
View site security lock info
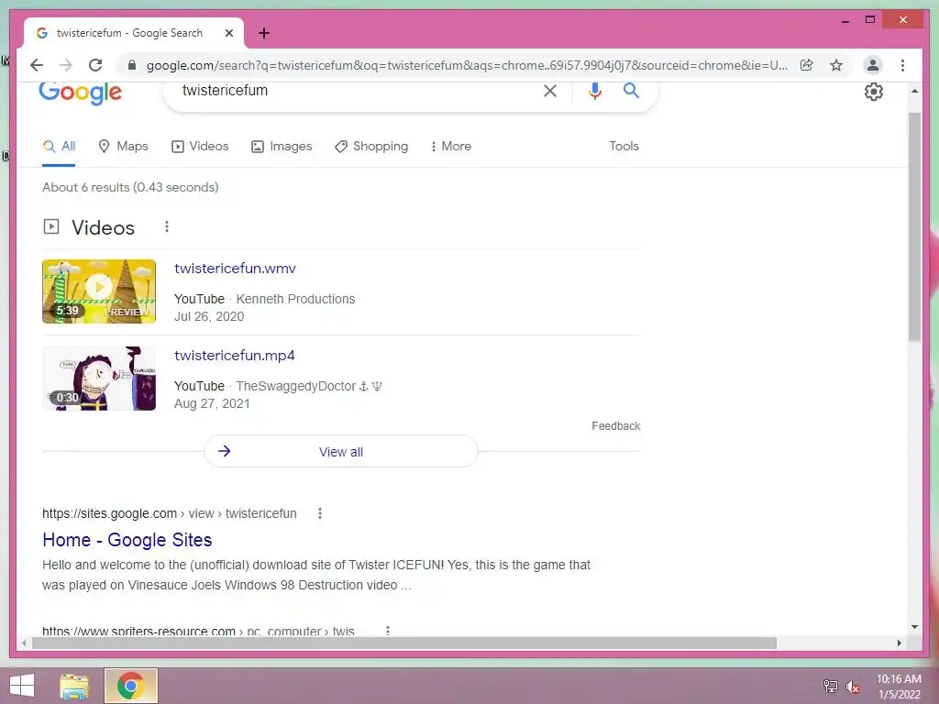(x=132, y=65)
